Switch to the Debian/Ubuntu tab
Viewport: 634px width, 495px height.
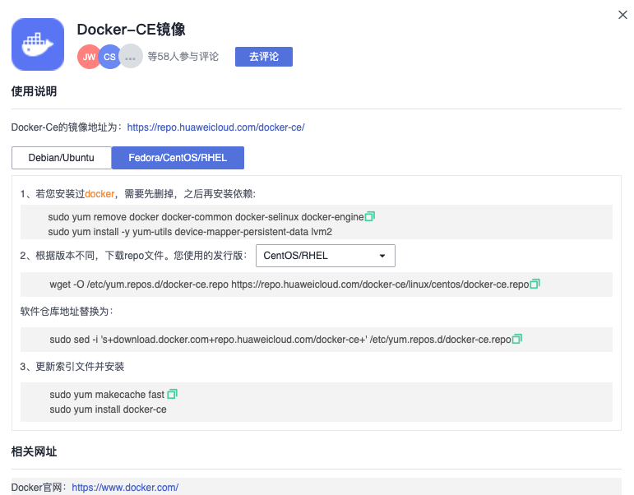coord(62,158)
